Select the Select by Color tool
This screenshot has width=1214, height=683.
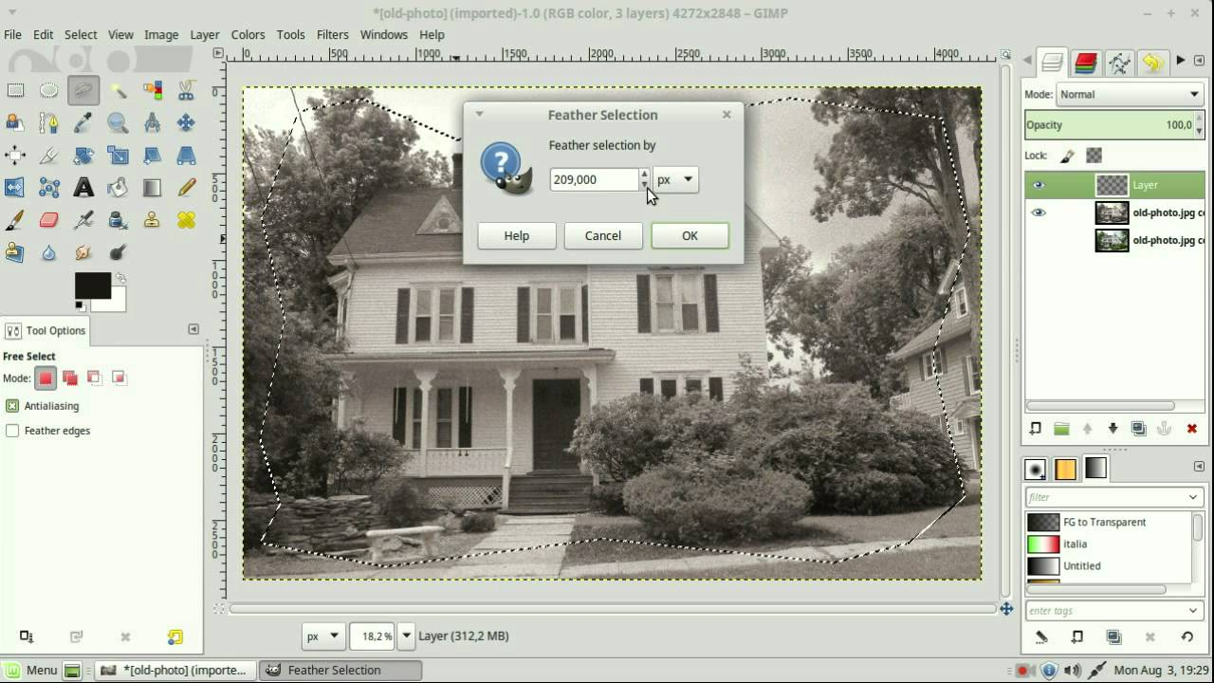pos(152,90)
